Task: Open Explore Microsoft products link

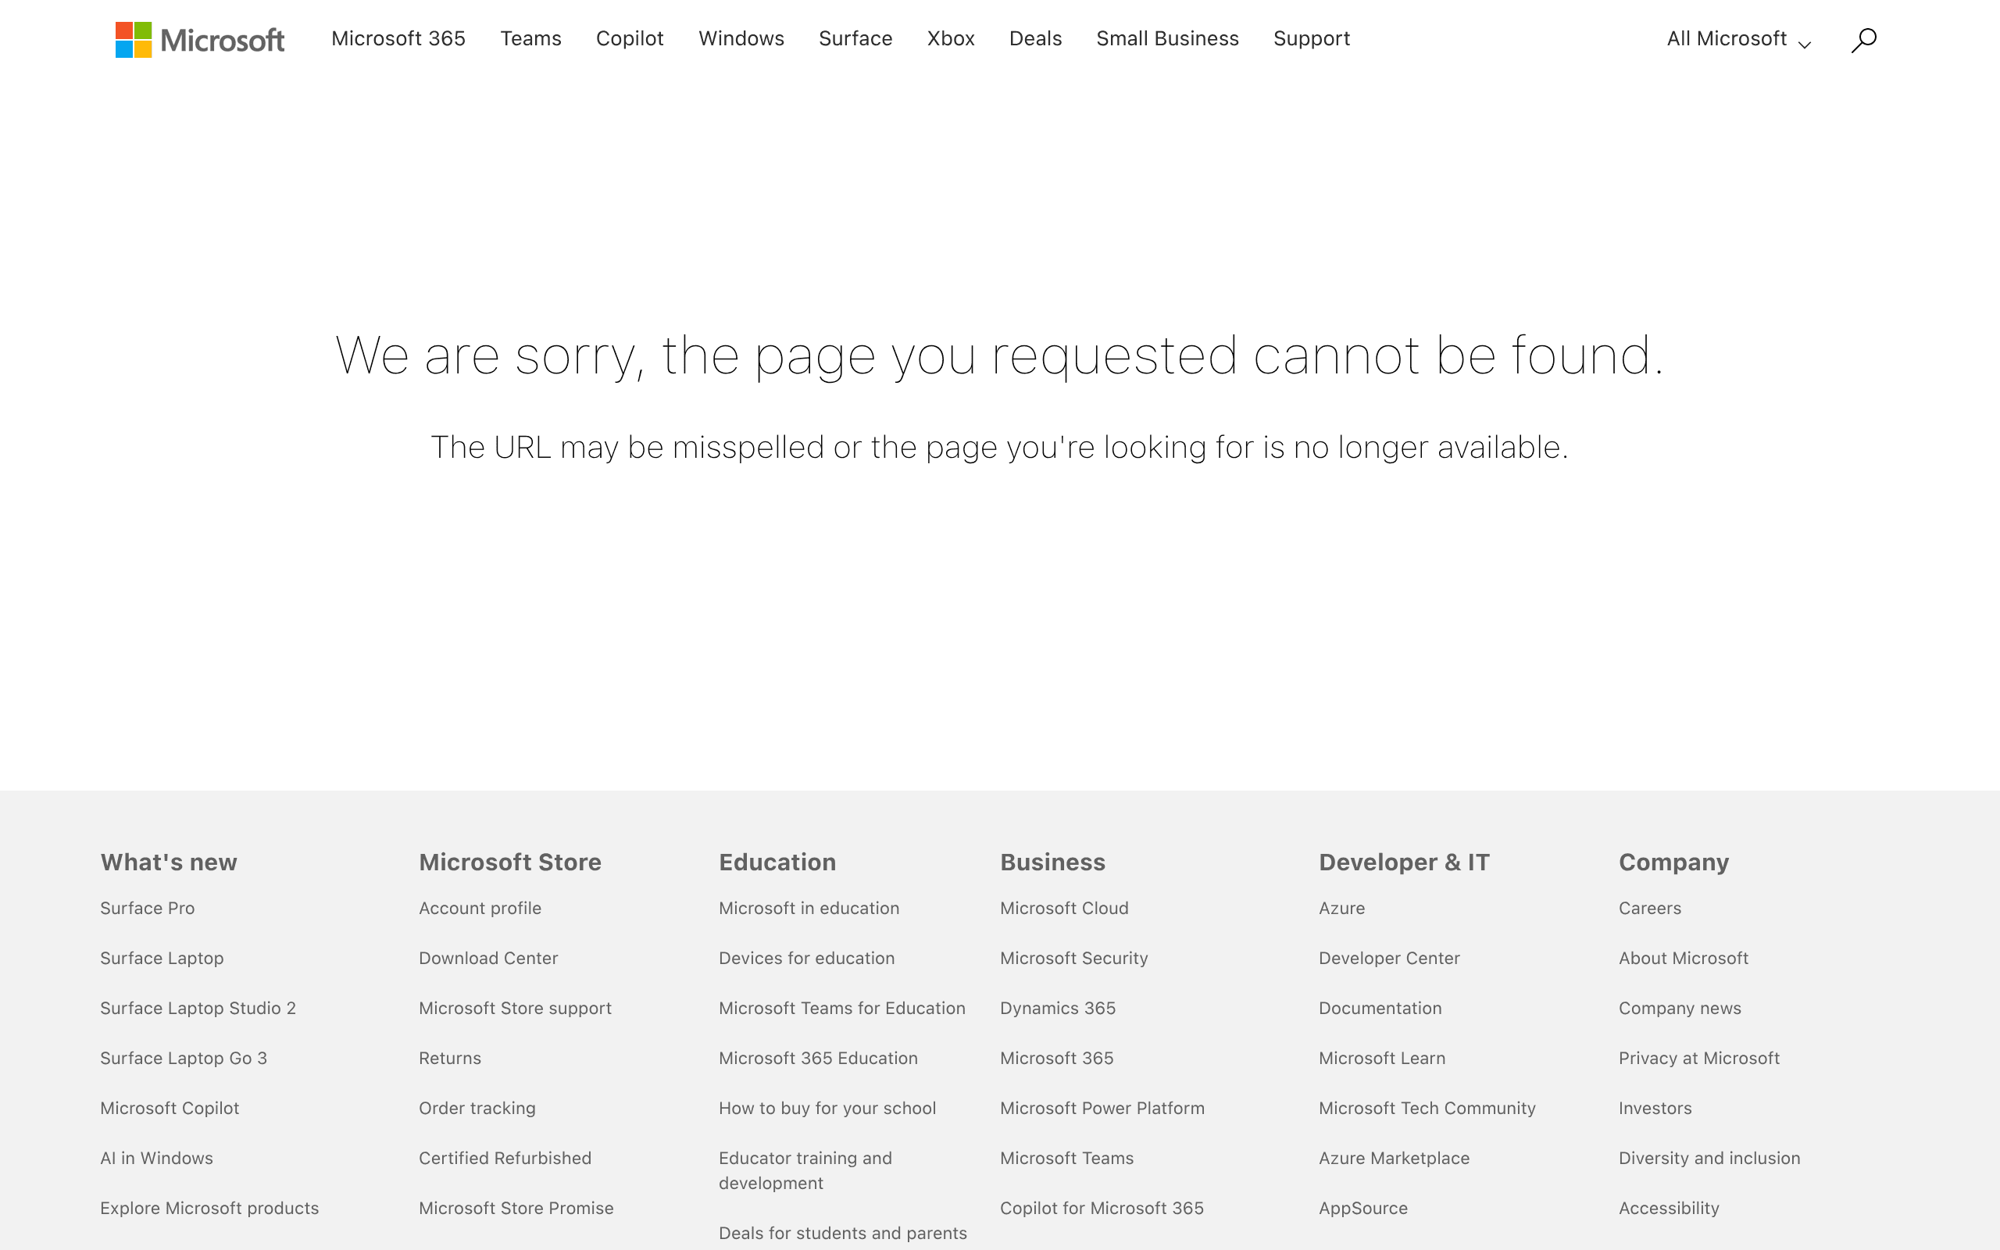Action: point(209,1208)
